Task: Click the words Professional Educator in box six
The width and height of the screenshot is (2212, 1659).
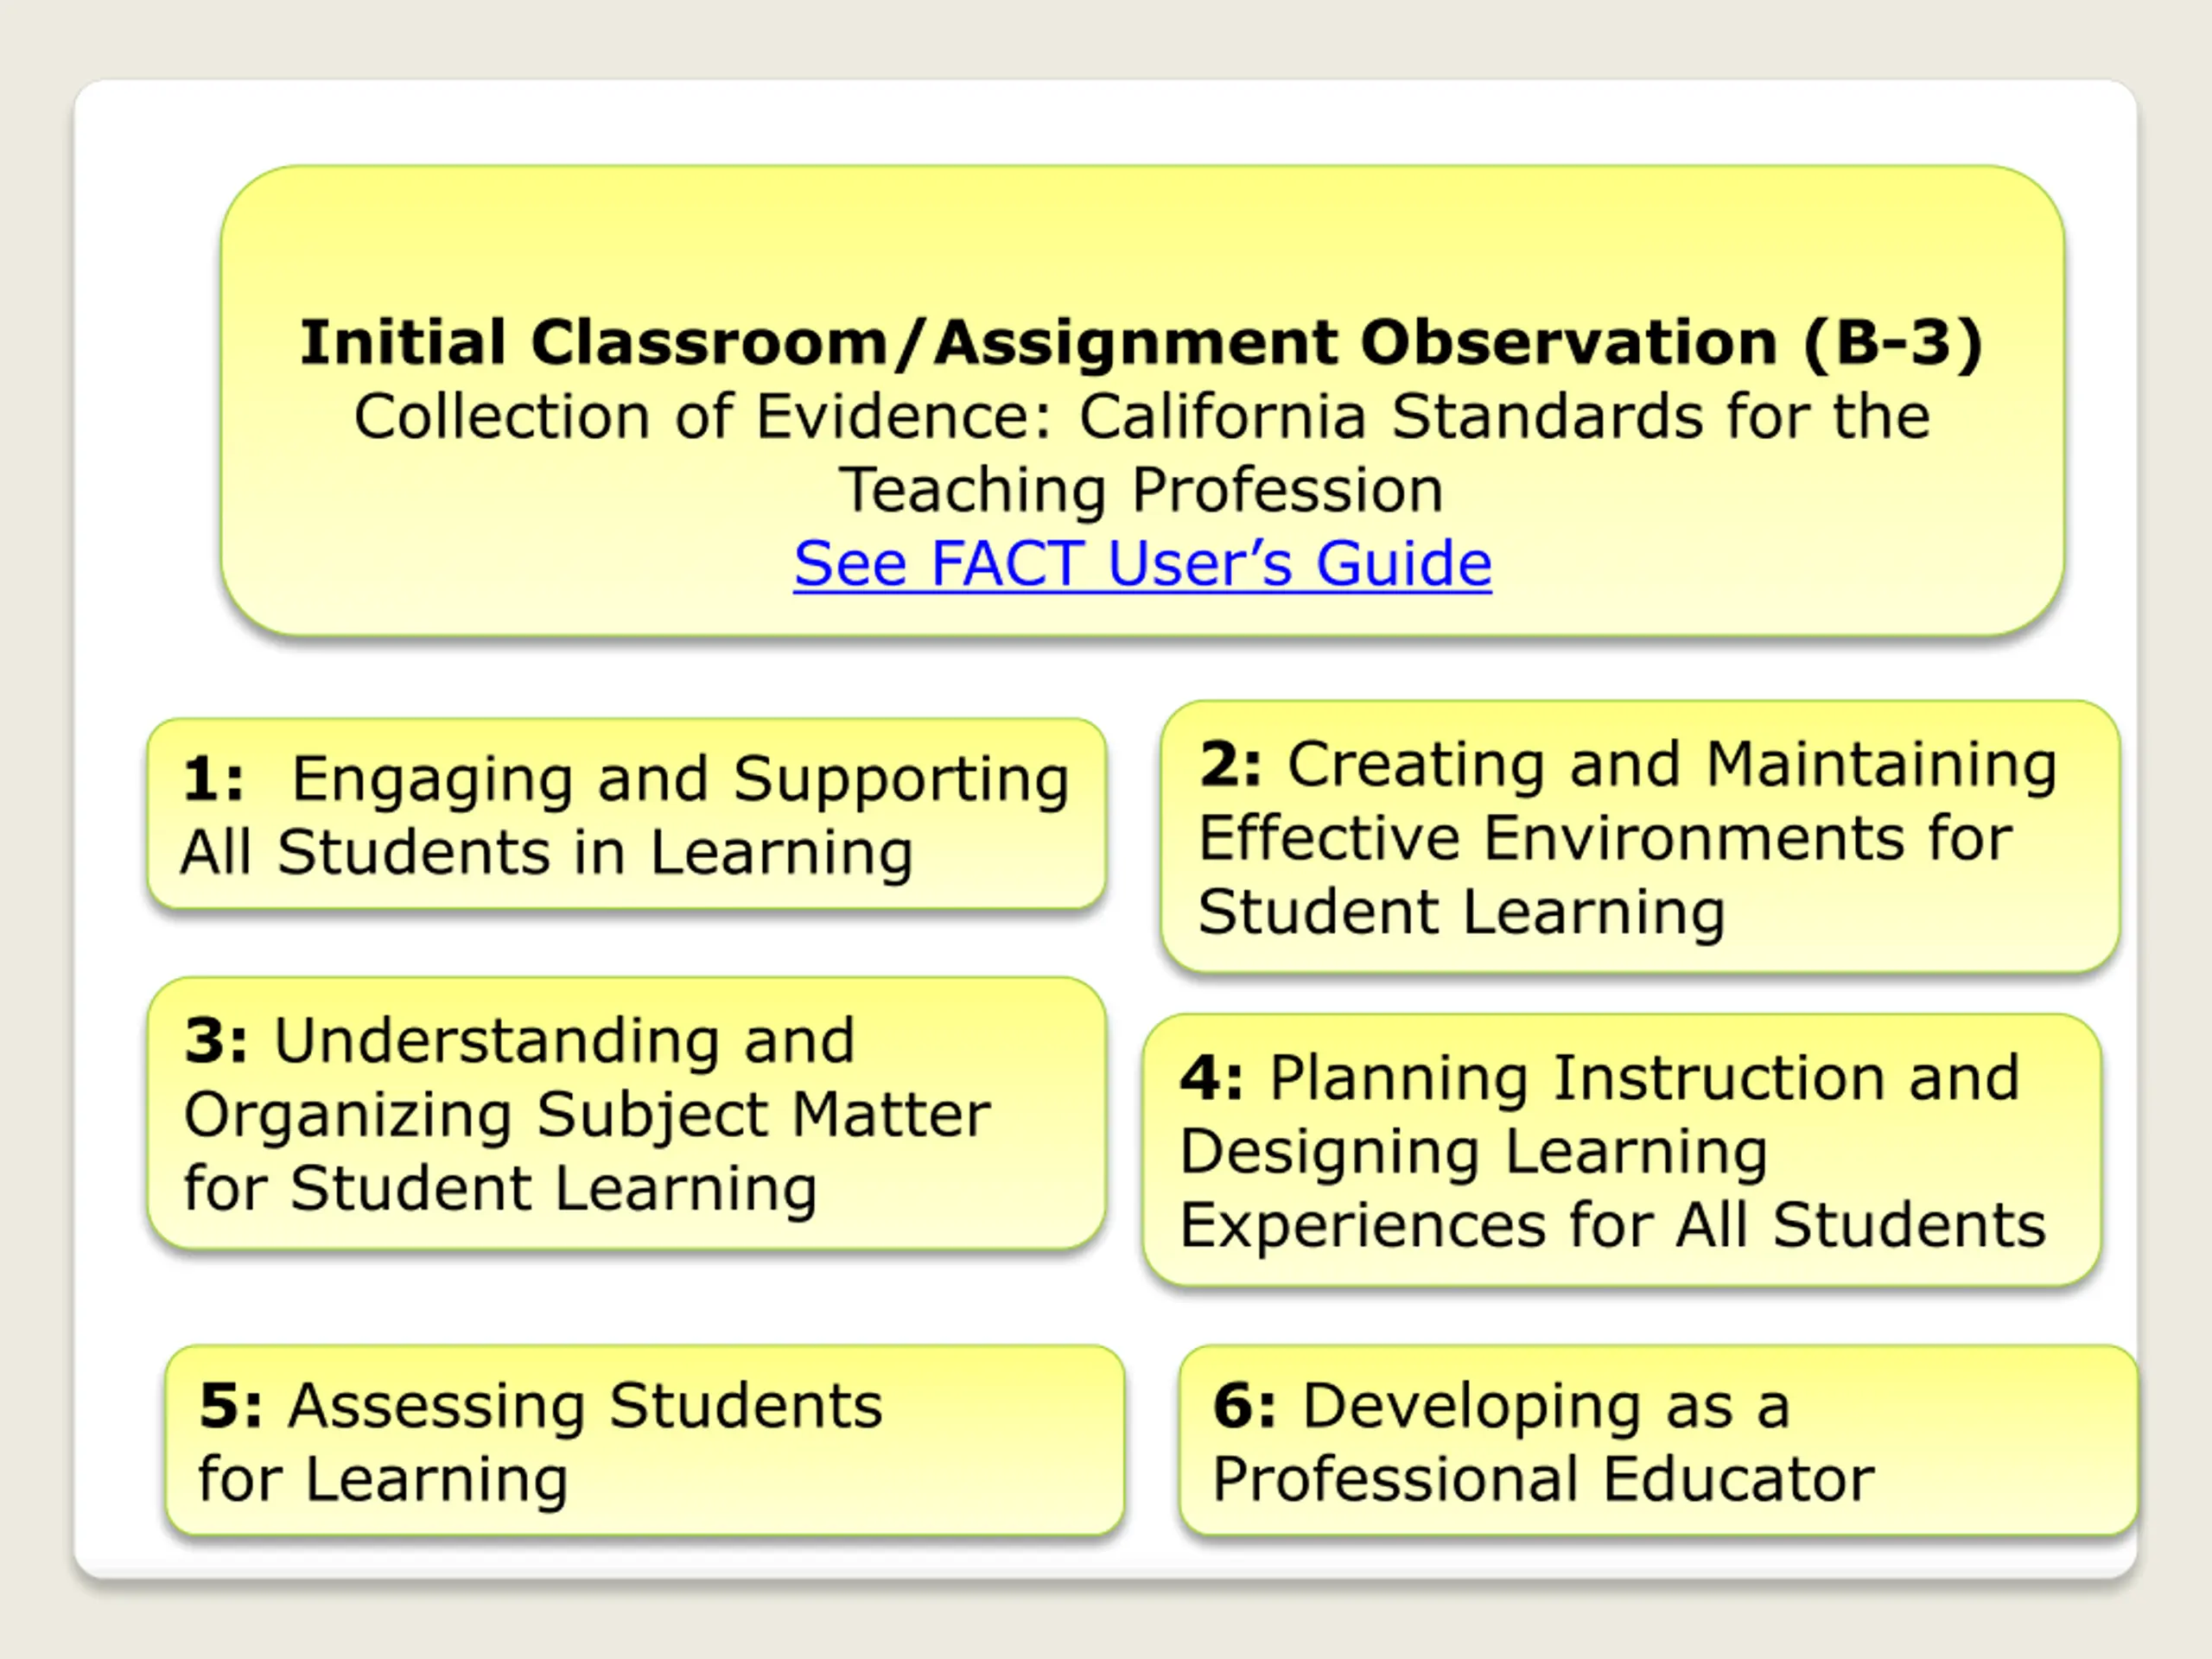Action: click(1543, 1479)
